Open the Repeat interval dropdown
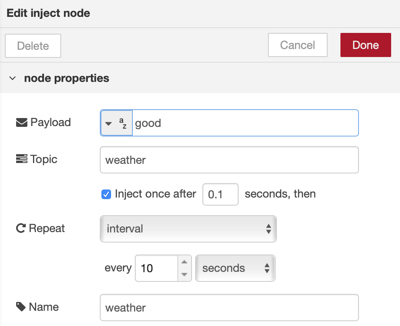The image size is (400, 326). point(188,228)
